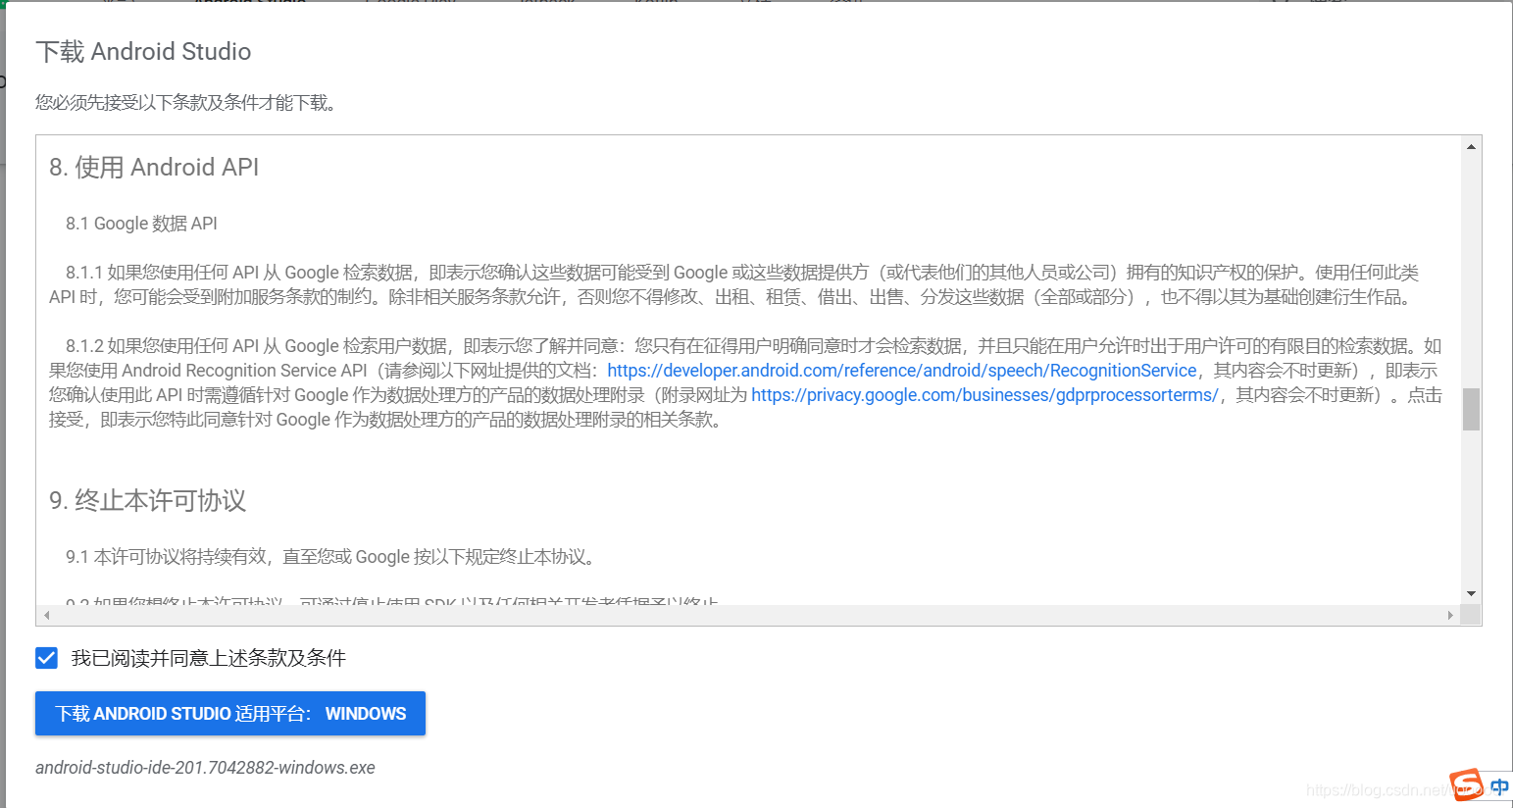Click the heading "8. 使用 Android API"
1513x808 pixels.
[x=154, y=168]
